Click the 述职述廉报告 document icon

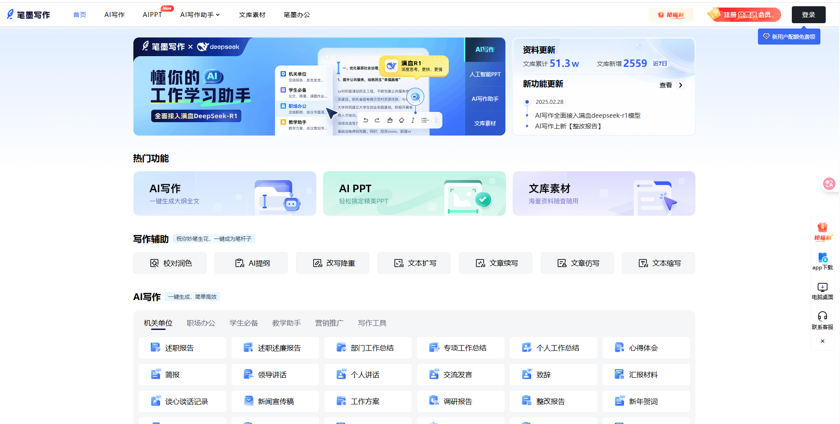248,347
